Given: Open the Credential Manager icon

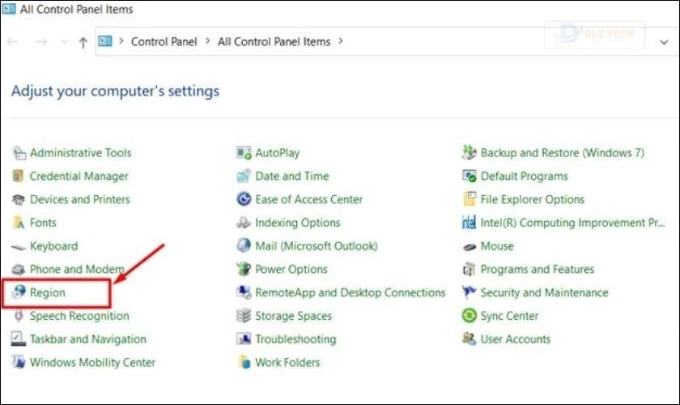Looking at the screenshot, I should point(19,176).
